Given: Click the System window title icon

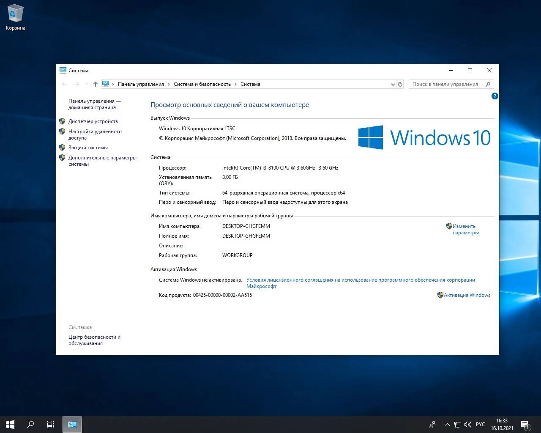Looking at the screenshot, I should (x=63, y=70).
